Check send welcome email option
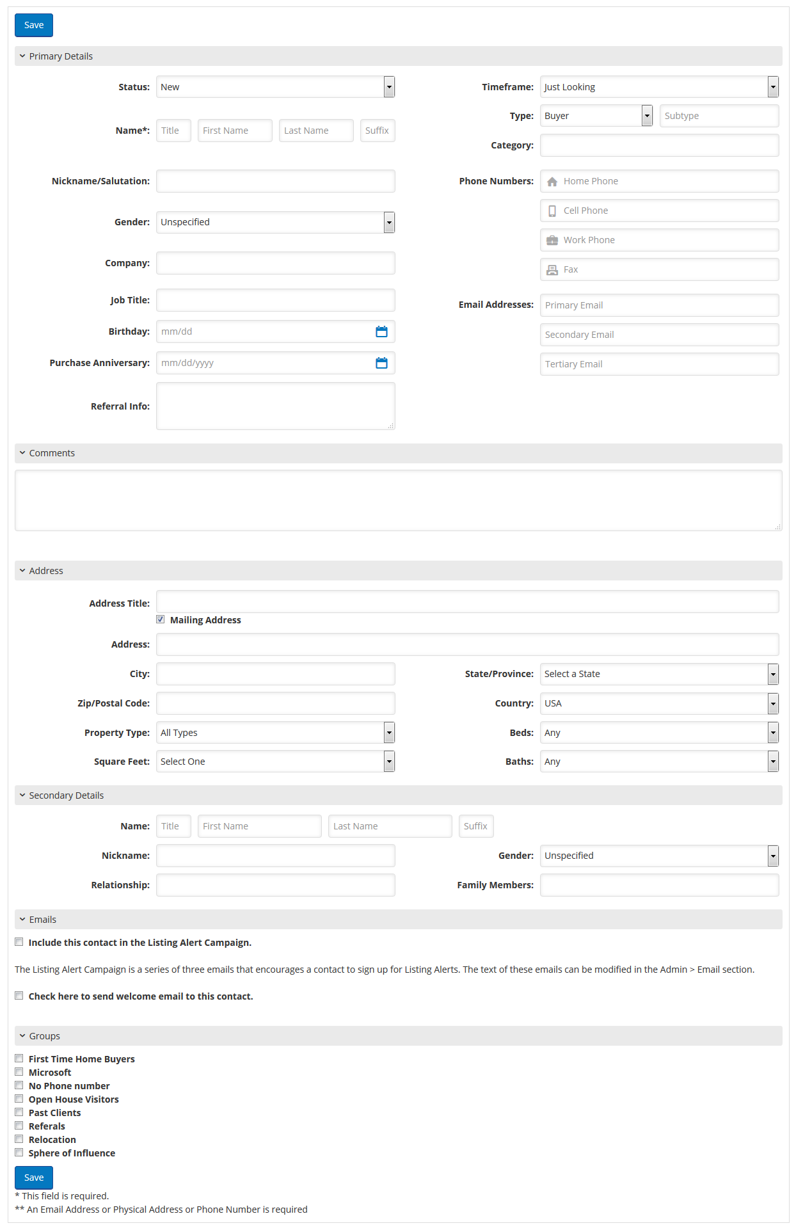Image resolution: width=796 pixels, height=1230 pixels. [19, 996]
